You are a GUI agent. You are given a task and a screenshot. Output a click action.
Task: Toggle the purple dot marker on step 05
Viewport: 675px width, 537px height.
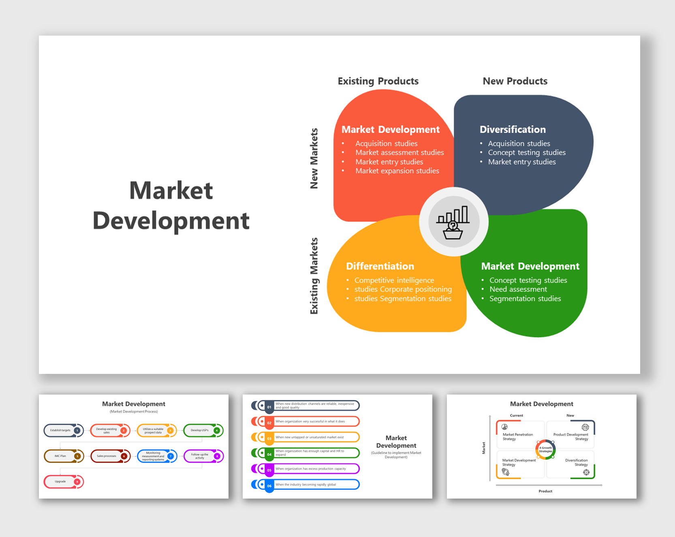[x=261, y=469]
